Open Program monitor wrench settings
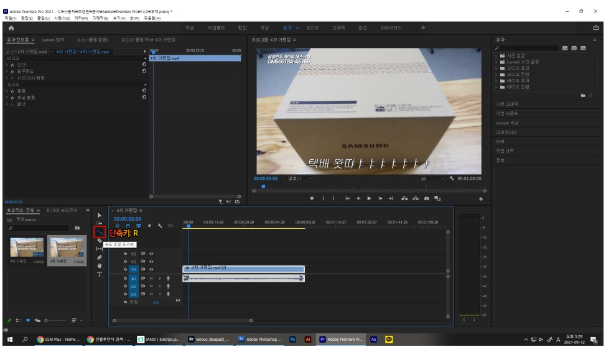 pyautogui.click(x=452, y=178)
